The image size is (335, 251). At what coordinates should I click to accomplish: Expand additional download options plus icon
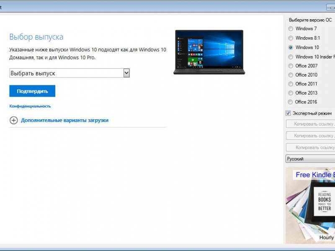pyautogui.click(x=14, y=120)
